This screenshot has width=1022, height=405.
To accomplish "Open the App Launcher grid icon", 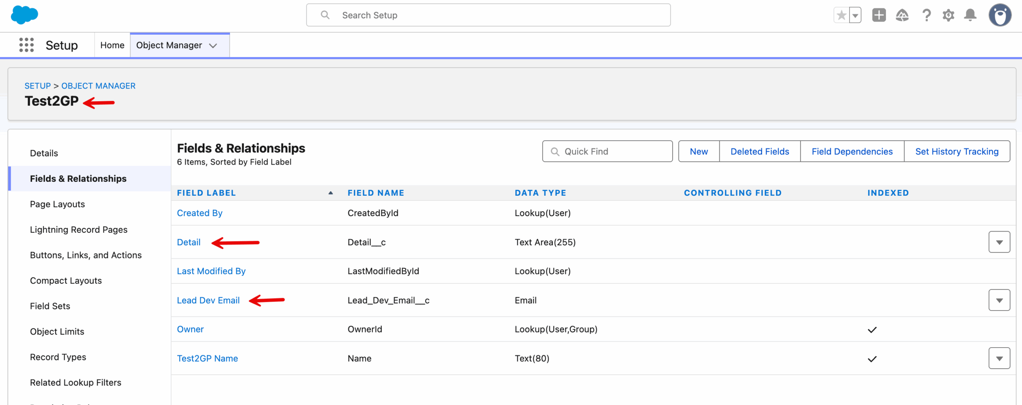I will (26, 45).
